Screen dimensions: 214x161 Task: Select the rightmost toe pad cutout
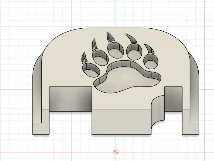[151, 62]
